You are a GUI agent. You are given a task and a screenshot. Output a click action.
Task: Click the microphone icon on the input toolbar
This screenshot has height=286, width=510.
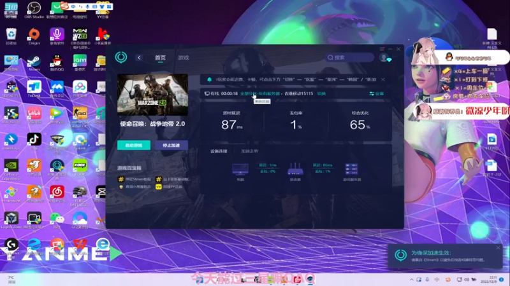coord(87,6)
